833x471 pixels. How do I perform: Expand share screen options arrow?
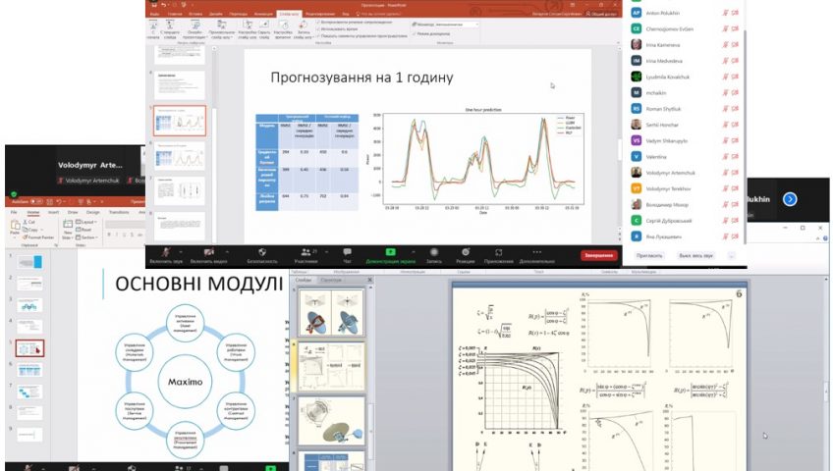pos(414,252)
